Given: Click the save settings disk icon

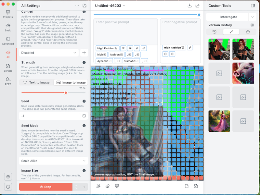Looking at the screenshot, I should 84,6.
